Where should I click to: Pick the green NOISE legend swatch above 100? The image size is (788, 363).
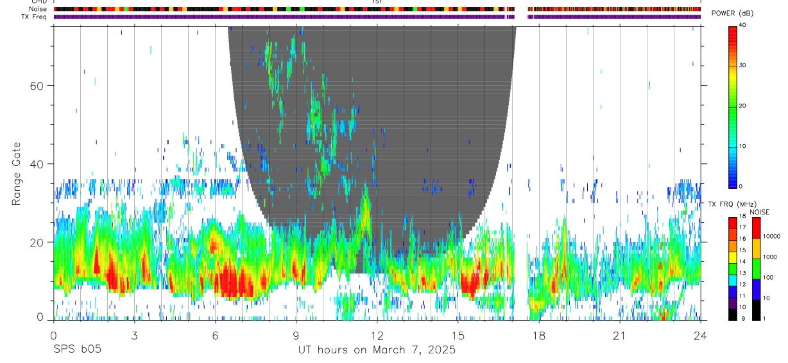coord(756,269)
